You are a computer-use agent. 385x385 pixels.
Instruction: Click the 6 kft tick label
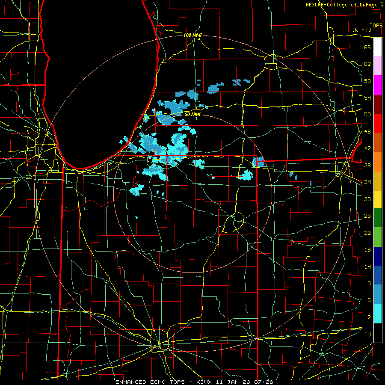[369, 300]
